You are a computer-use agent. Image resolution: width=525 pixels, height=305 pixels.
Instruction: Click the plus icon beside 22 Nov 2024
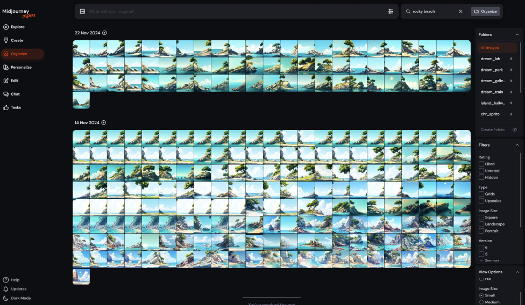[104, 33]
